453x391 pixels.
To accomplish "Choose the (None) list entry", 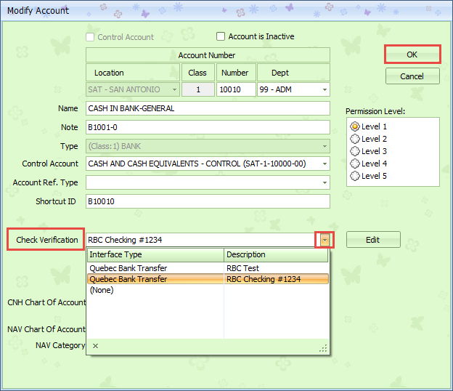I will pyautogui.click(x=208, y=290).
